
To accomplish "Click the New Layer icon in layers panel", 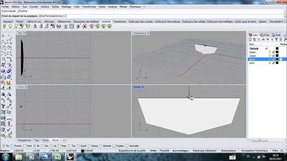I will point(250,39).
